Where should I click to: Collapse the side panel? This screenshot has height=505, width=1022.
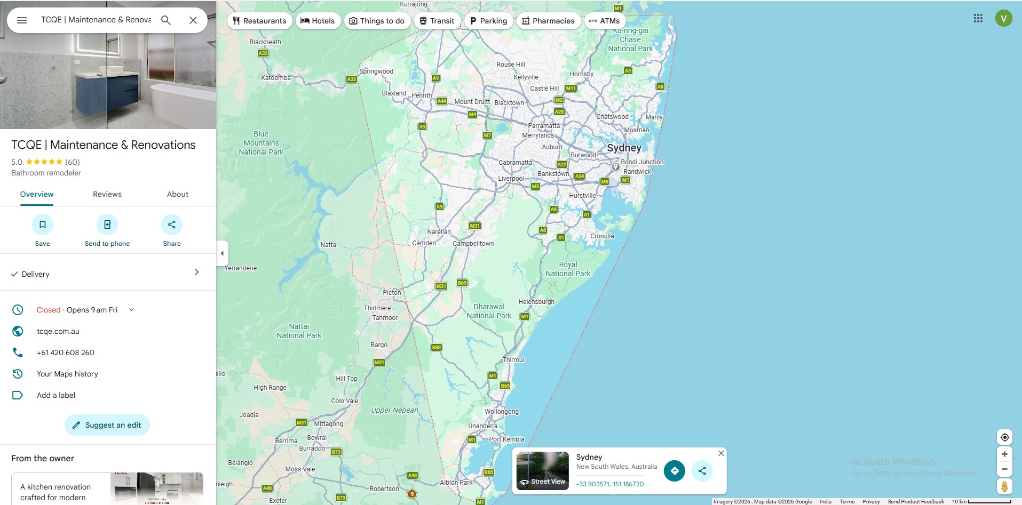point(222,253)
